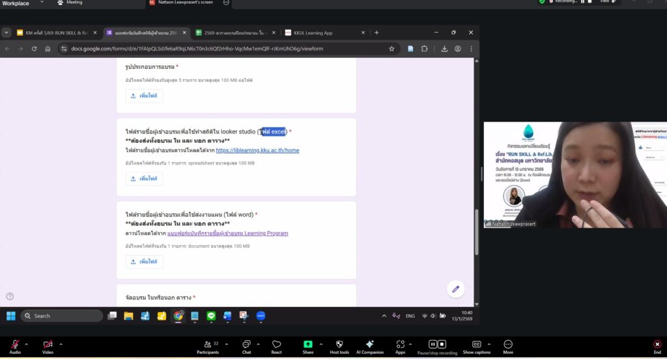This screenshot has height=359, width=667.
Task: Click the Windows taskbar Search box
Action: coord(62,316)
